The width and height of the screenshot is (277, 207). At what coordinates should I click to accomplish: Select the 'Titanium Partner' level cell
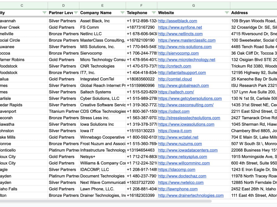point(63,112)
